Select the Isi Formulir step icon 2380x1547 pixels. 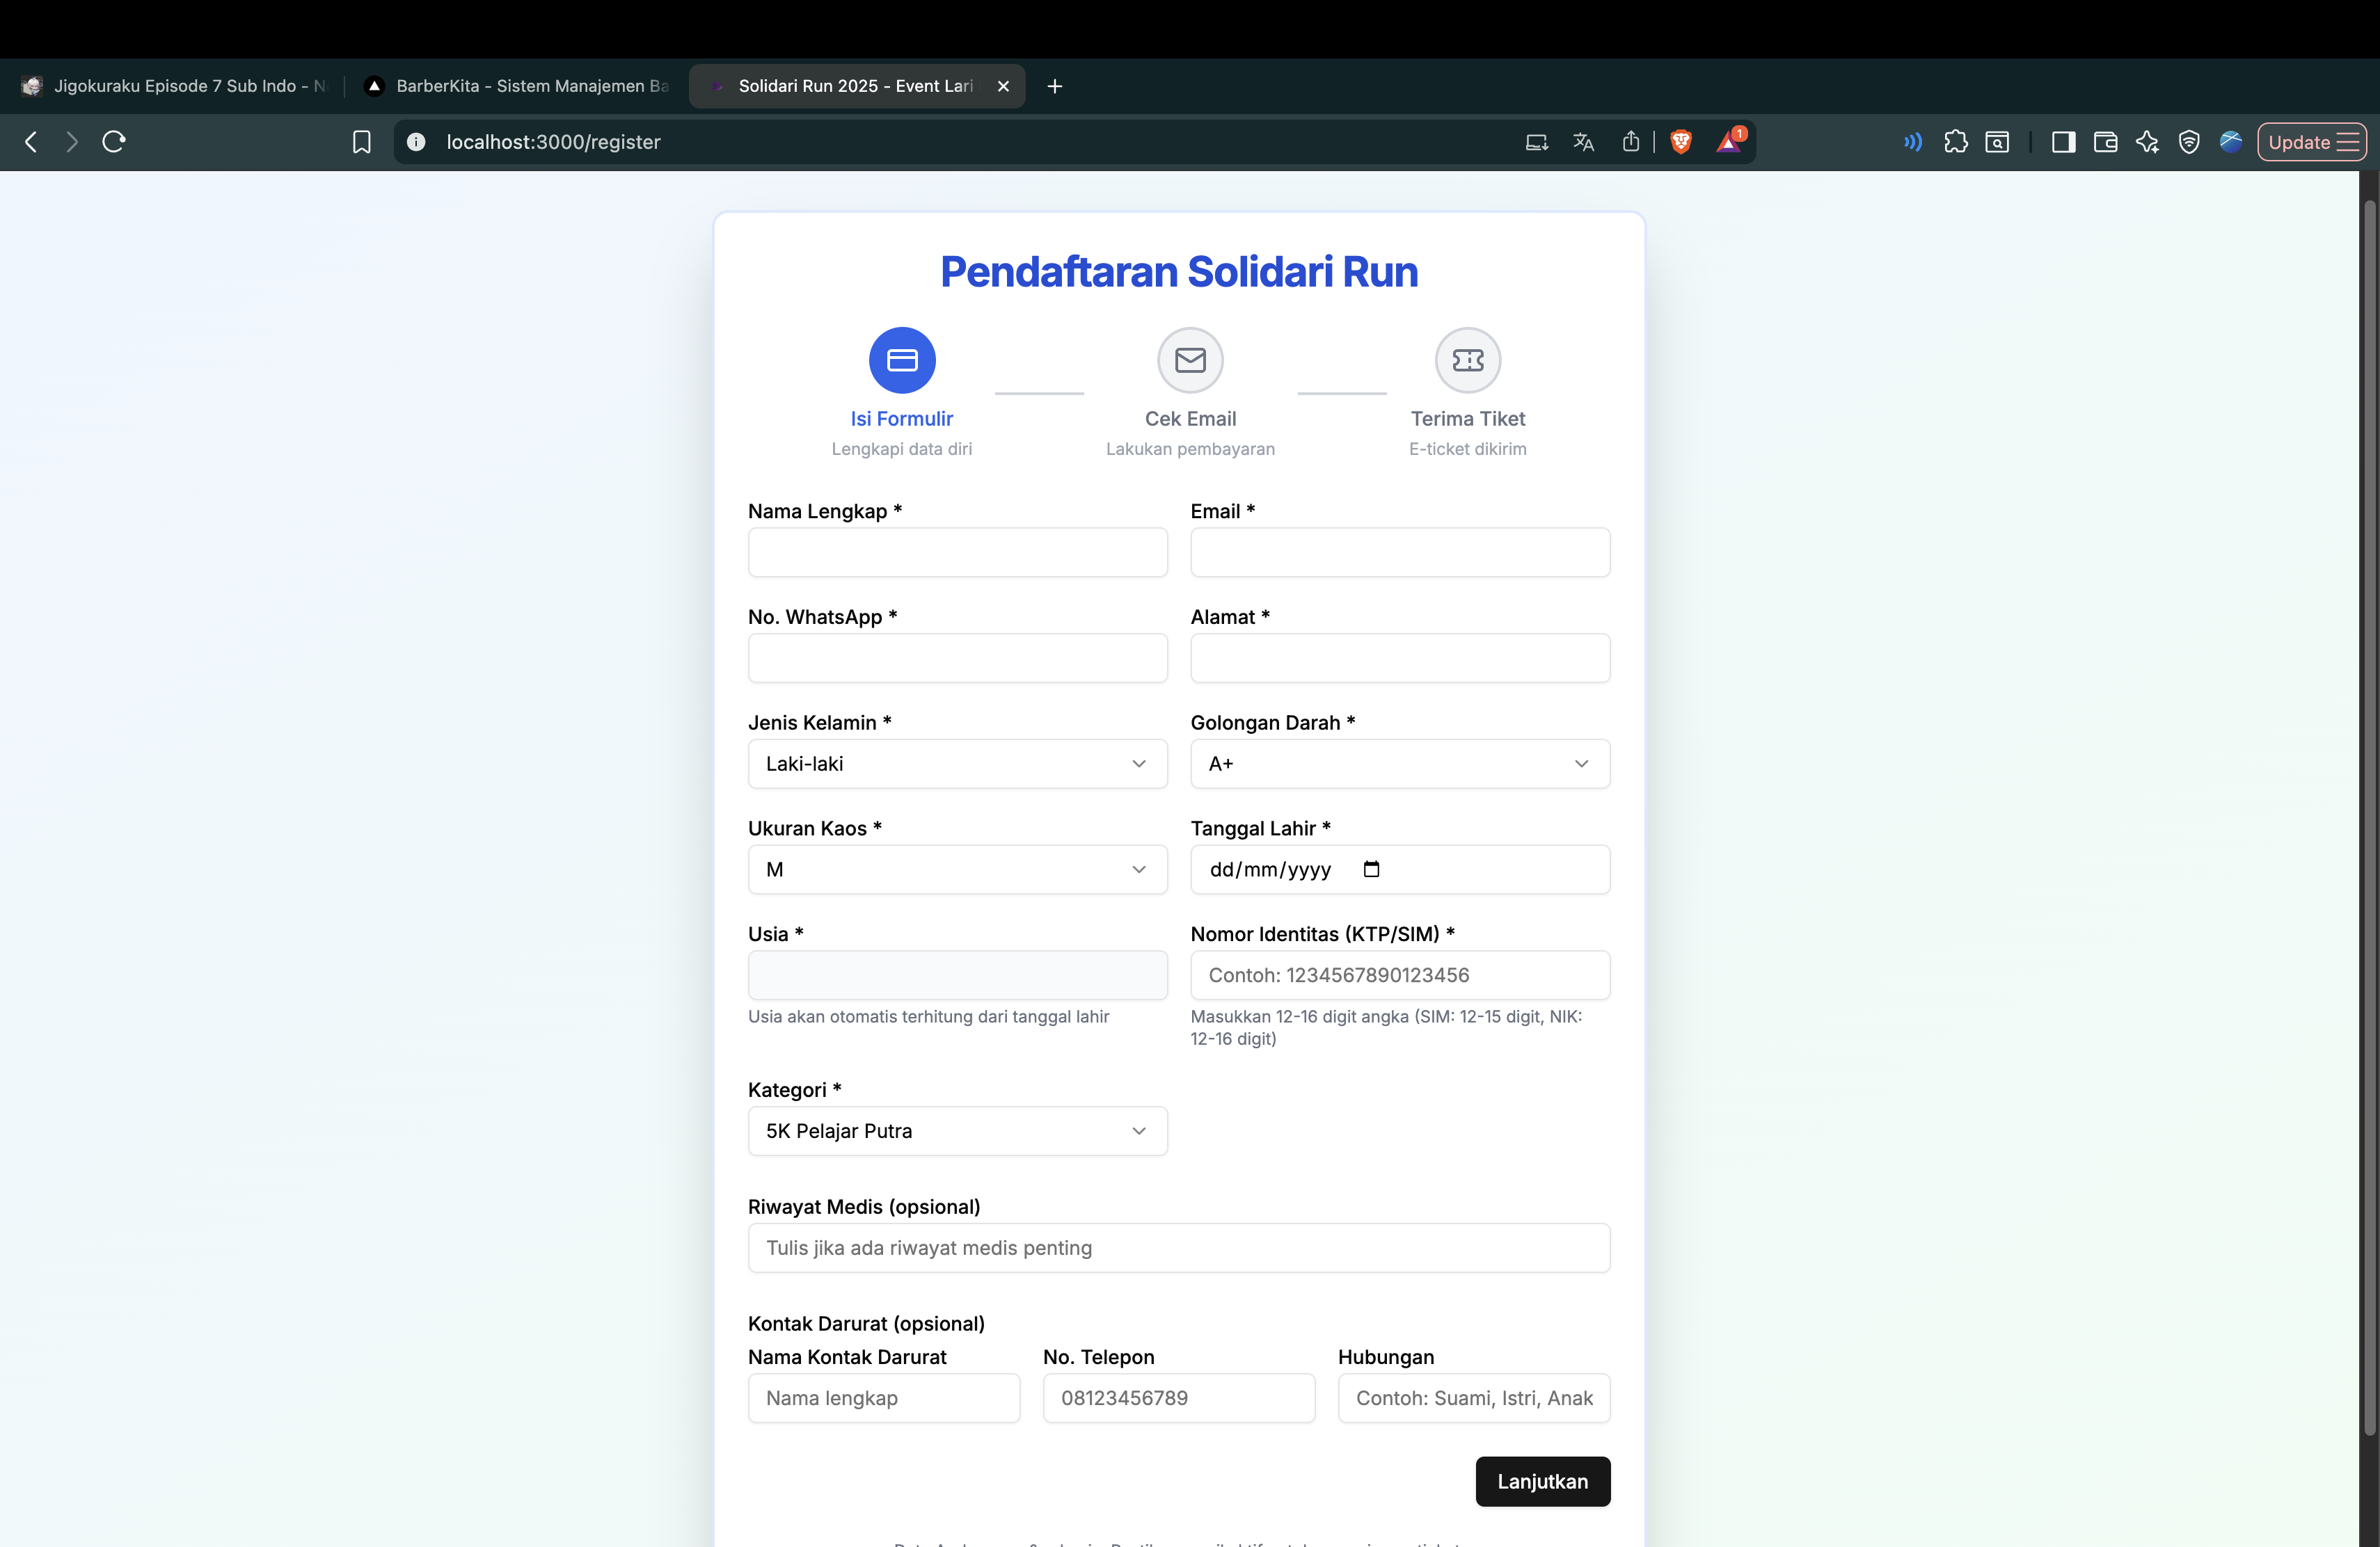[901, 360]
